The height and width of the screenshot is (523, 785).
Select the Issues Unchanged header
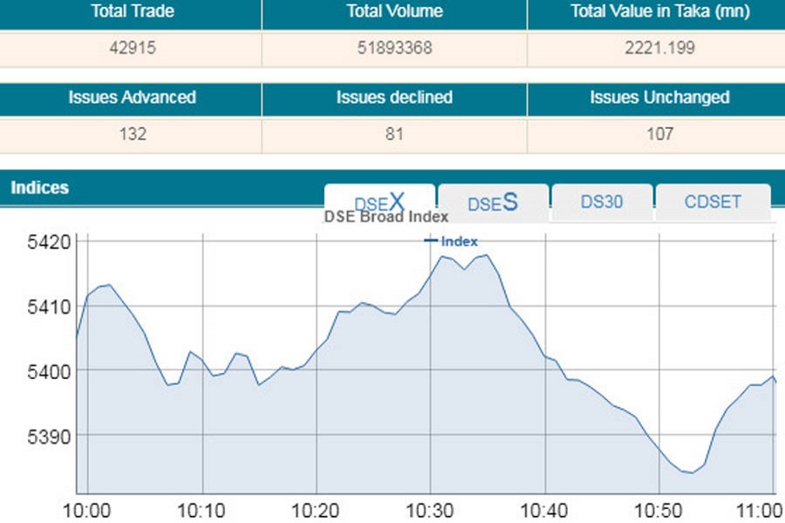659,98
